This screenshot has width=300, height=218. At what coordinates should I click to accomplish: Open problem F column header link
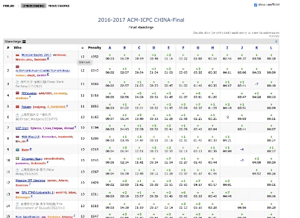[x=183, y=48]
